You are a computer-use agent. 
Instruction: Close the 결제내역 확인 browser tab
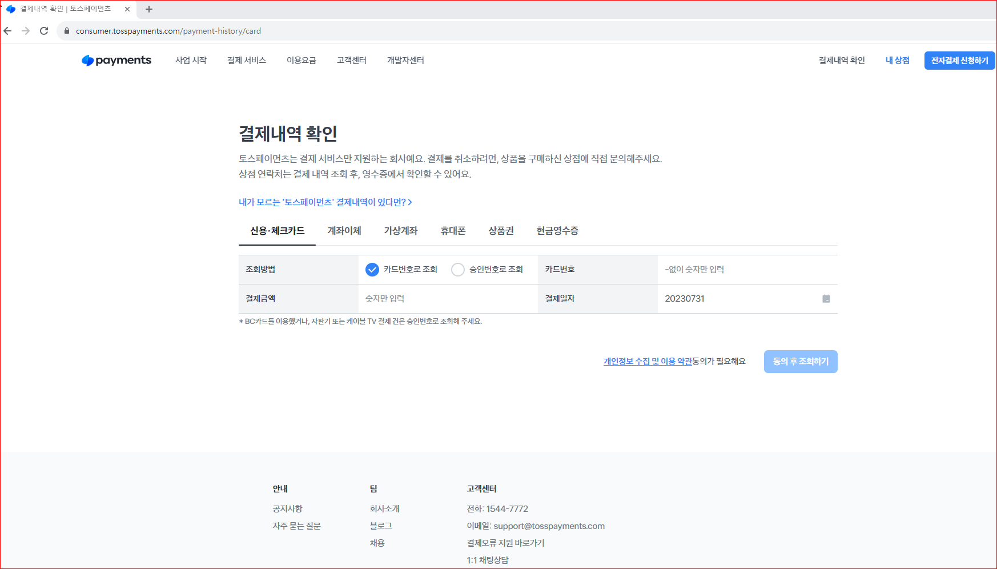pyautogui.click(x=127, y=9)
